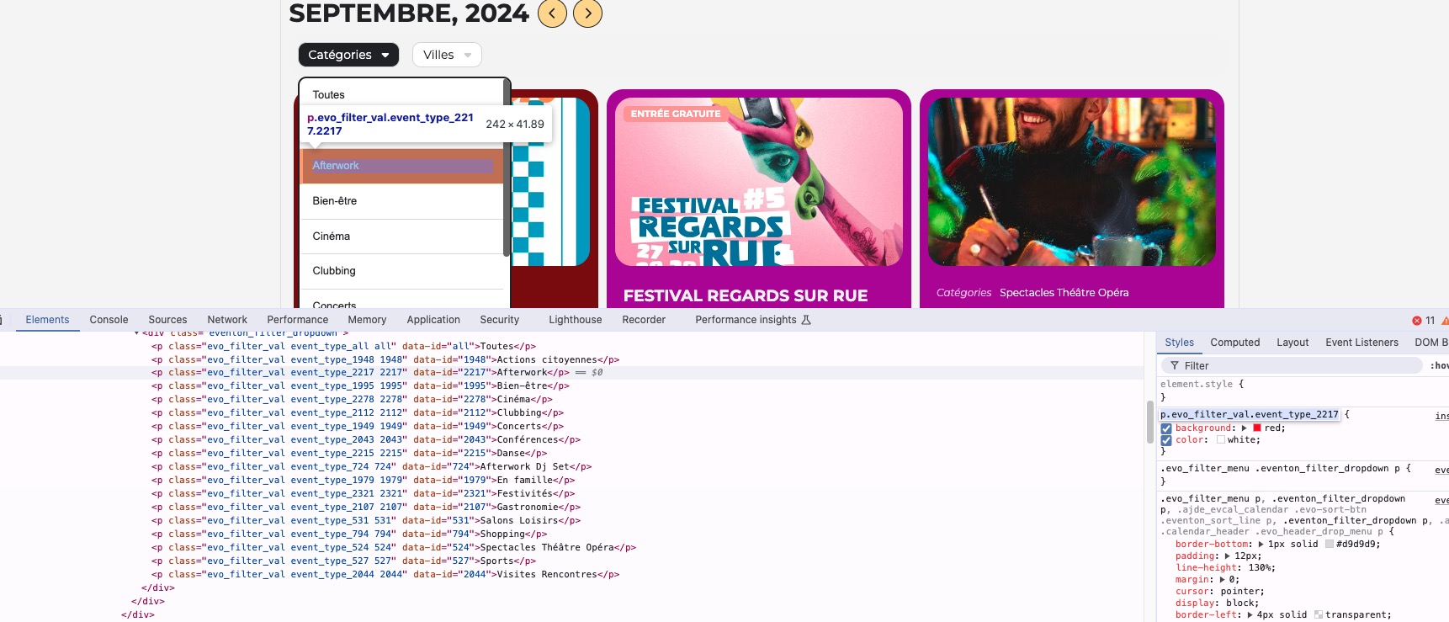
Task: Select the Spectacles Théâtre Opéra DOM row
Action: click(x=393, y=548)
